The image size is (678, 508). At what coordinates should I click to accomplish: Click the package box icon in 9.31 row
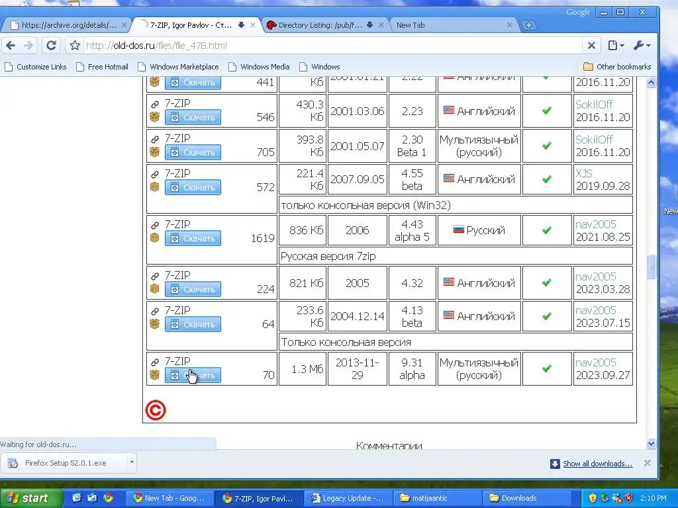point(154,375)
